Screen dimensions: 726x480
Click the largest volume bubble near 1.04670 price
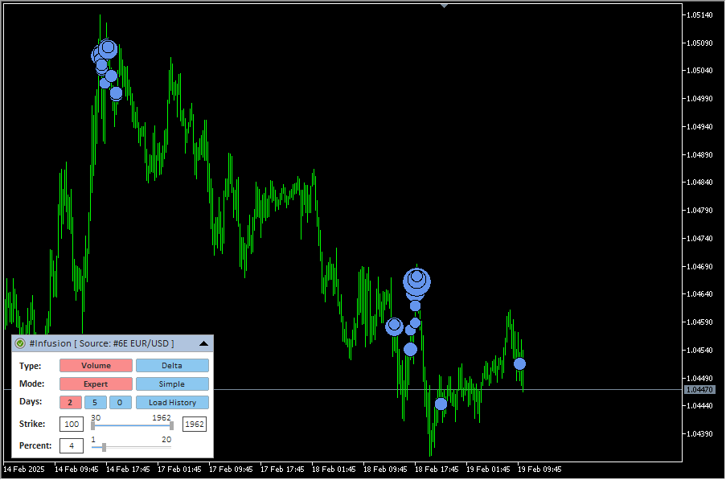(416, 281)
